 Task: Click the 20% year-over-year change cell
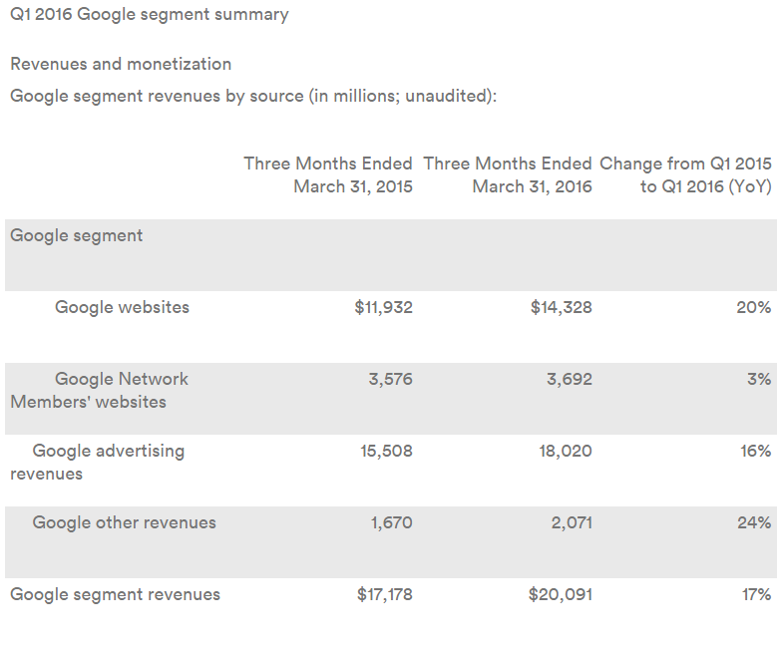[x=753, y=307]
